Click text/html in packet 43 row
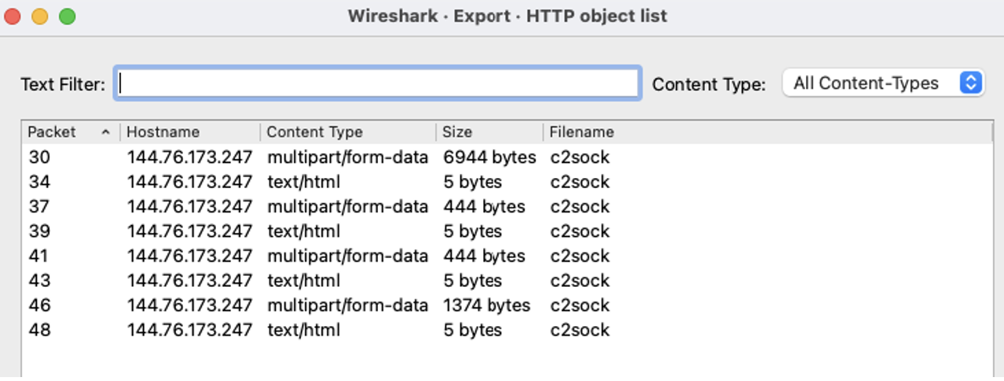The height and width of the screenshot is (381, 1004). pos(304,281)
